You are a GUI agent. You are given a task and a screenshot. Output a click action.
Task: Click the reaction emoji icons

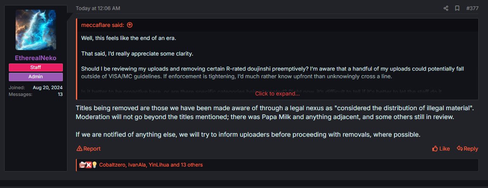[89, 165]
